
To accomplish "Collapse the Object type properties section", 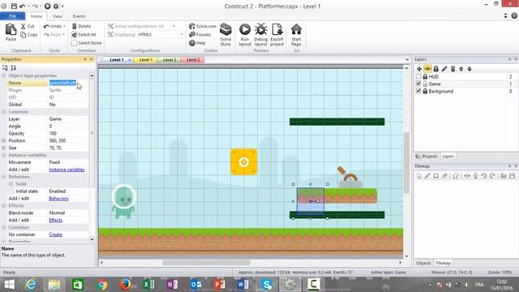I will coord(3,75).
